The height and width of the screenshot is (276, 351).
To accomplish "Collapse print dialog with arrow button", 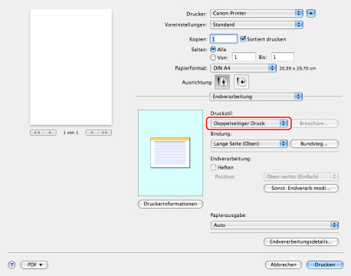I will [310, 13].
